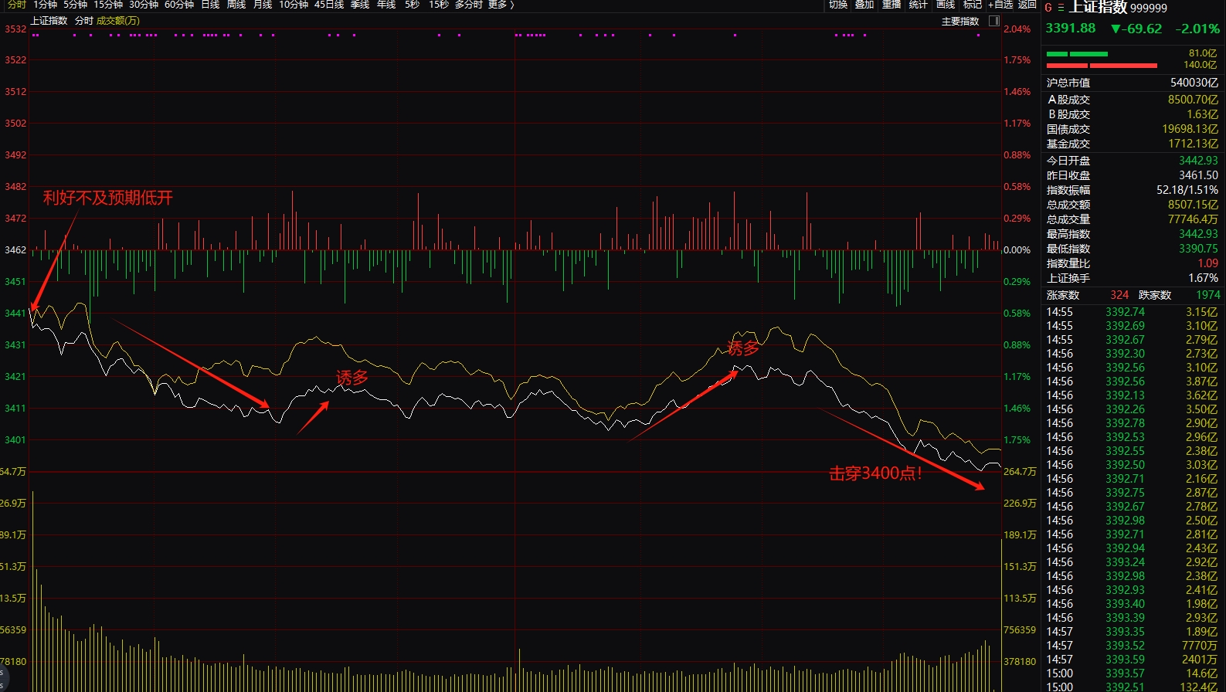This screenshot has height=692, width=1226.
Task: Click the 标记 mark button
Action: click(x=972, y=5)
